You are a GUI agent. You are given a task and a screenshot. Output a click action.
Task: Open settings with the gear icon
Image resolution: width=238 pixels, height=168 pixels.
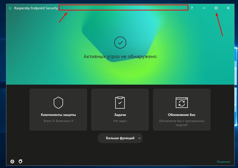[x=12, y=161]
